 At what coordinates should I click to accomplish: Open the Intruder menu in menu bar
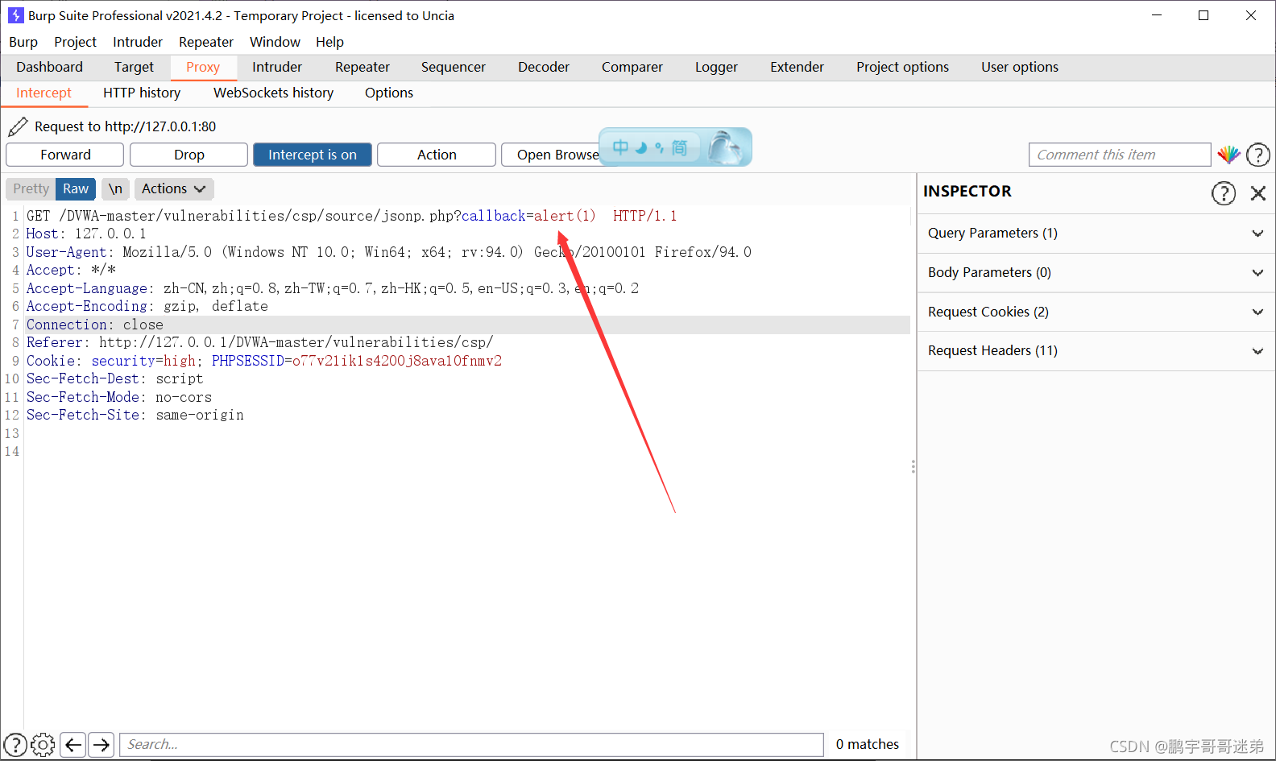click(x=138, y=42)
